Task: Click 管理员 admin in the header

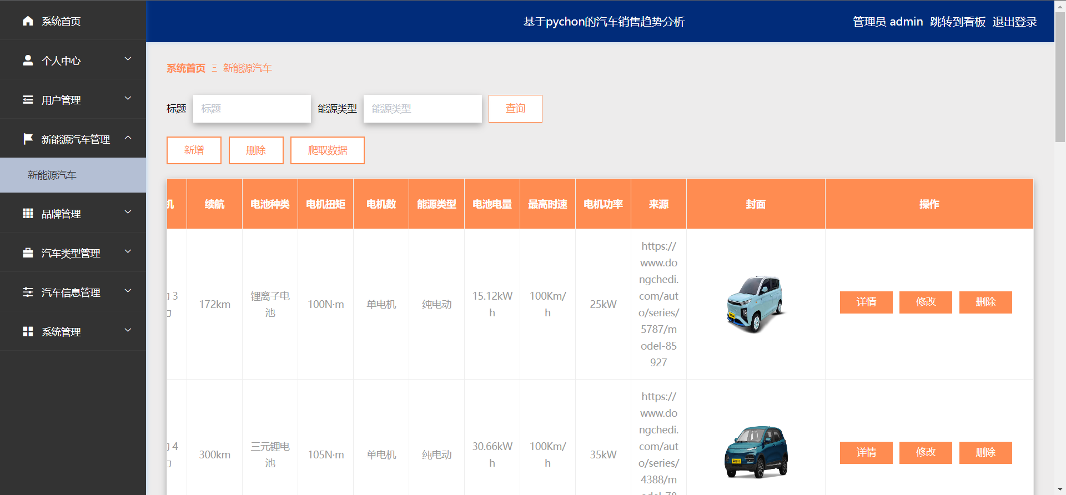Action: 887,22
